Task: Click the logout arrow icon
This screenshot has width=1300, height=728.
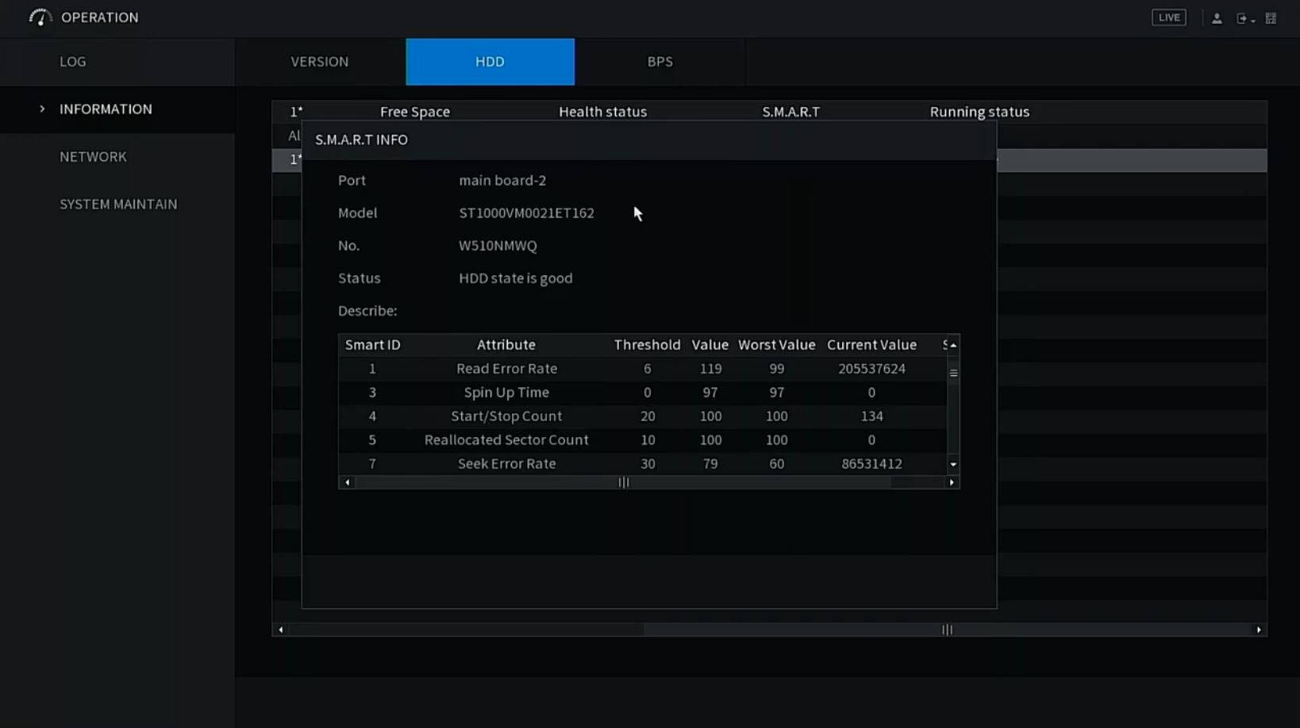Action: click(x=1243, y=18)
